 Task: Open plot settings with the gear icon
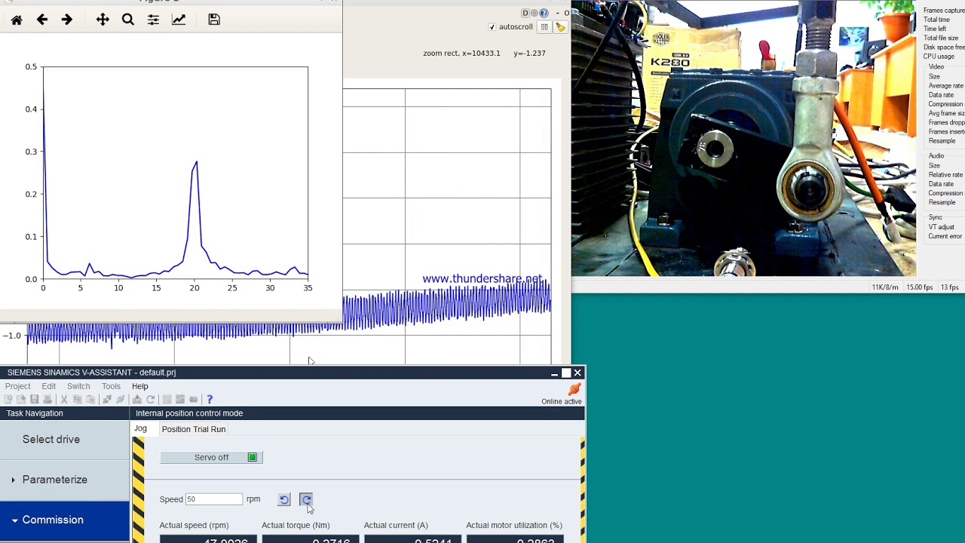pyautogui.click(x=535, y=13)
